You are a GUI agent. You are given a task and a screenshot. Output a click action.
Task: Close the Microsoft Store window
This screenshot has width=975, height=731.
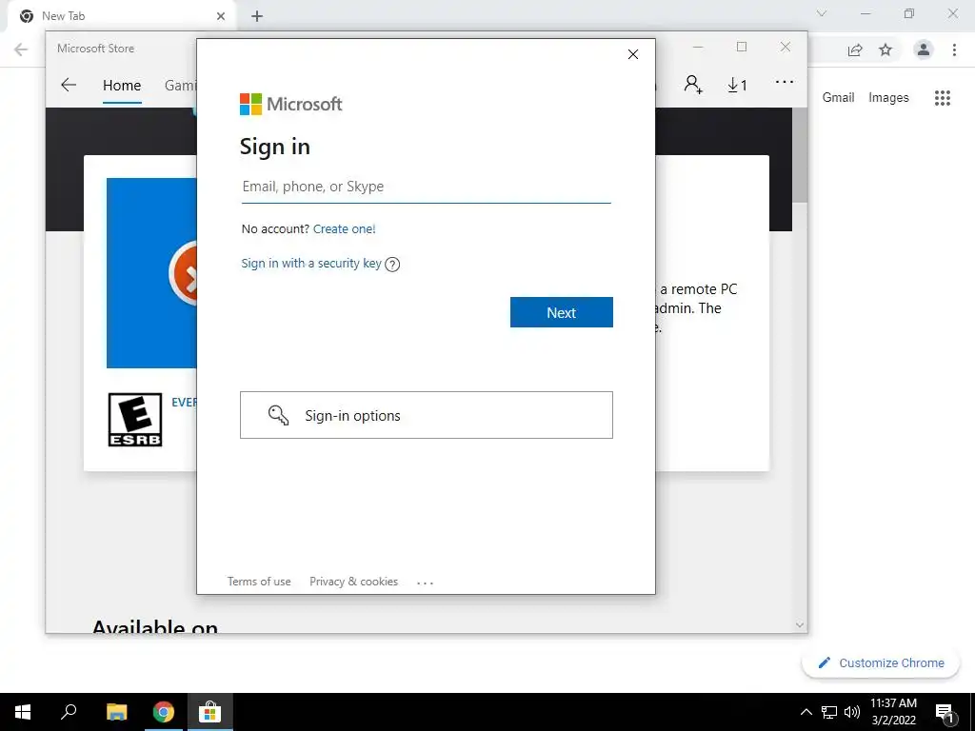pos(786,48)
